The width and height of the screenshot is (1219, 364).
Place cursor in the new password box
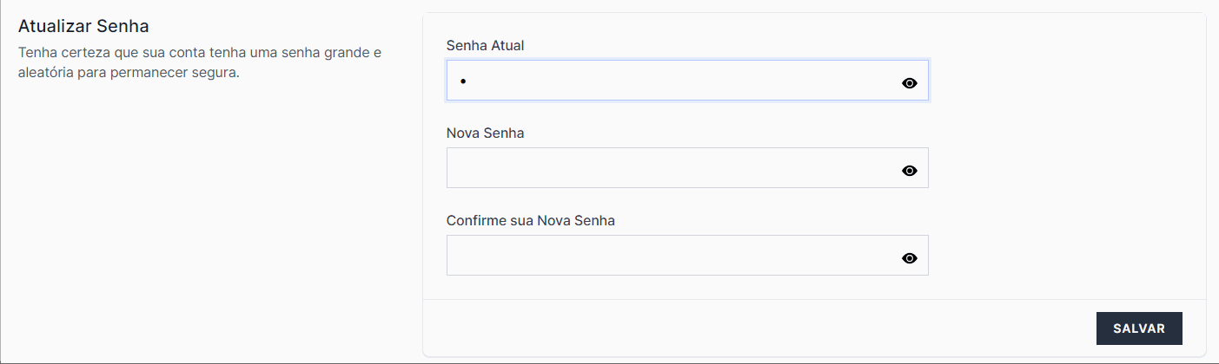point(669,168)
